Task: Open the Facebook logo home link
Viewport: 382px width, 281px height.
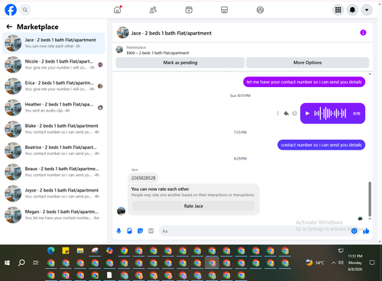Action: (x=11, y=10)
